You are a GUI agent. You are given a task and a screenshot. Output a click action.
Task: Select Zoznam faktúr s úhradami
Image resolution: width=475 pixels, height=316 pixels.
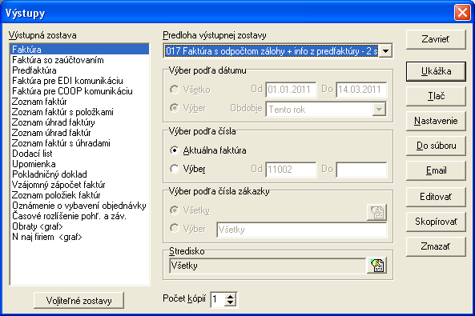(x=80, y=143)
